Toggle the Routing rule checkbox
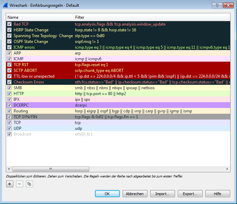The width and height of the screenshot is (237, 204). (10, 111)
